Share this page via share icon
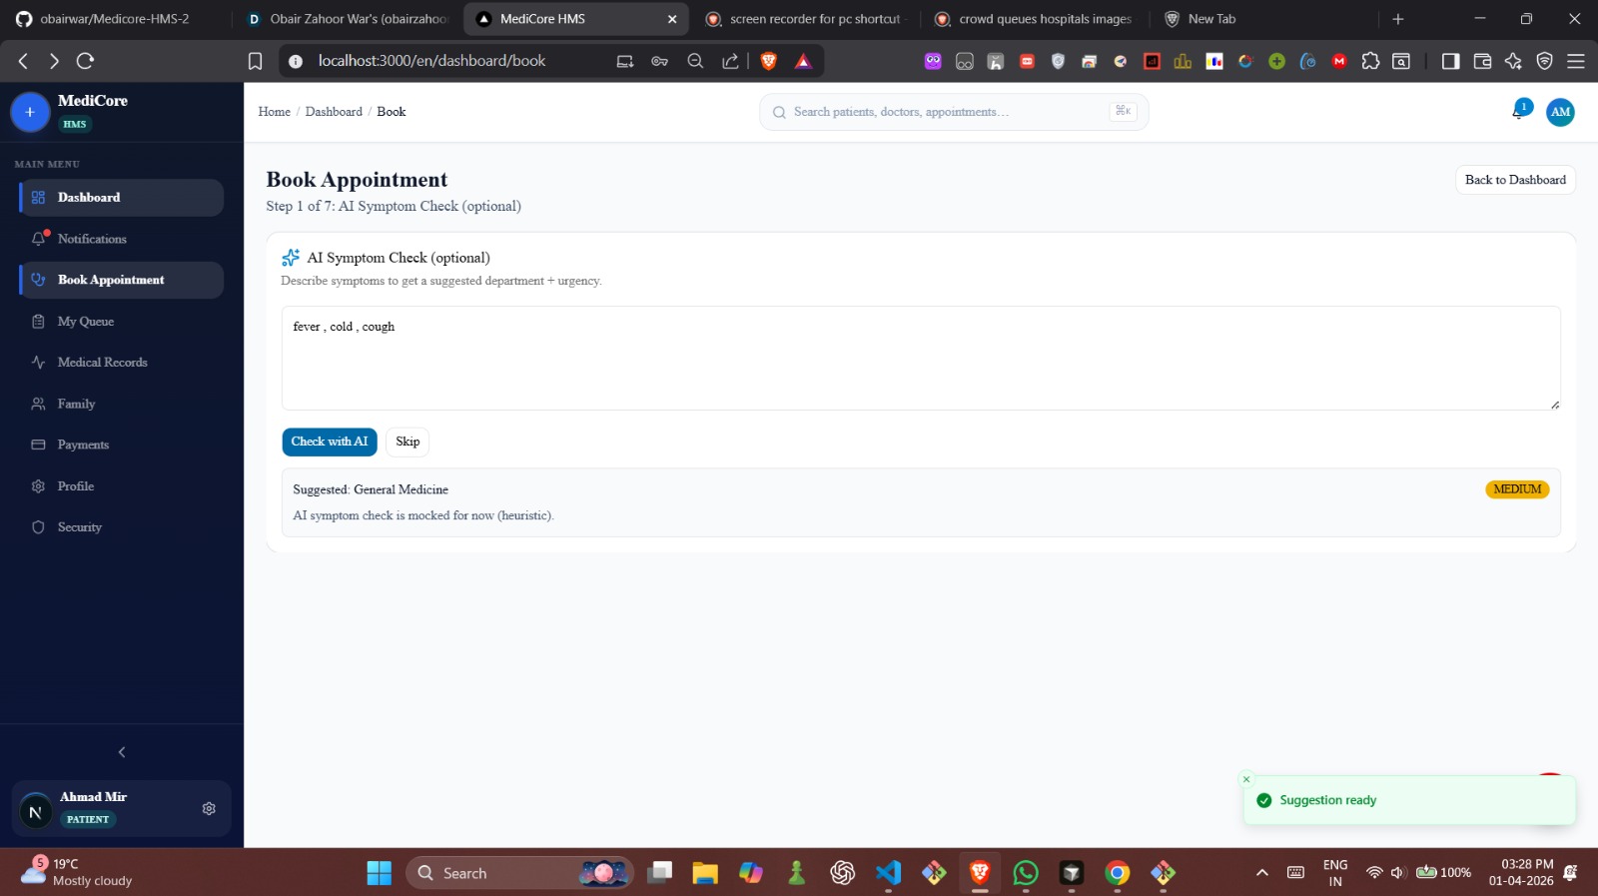The height and width of the screenshot is (896, 1598). pyautogui.click(x=730, y=61)
